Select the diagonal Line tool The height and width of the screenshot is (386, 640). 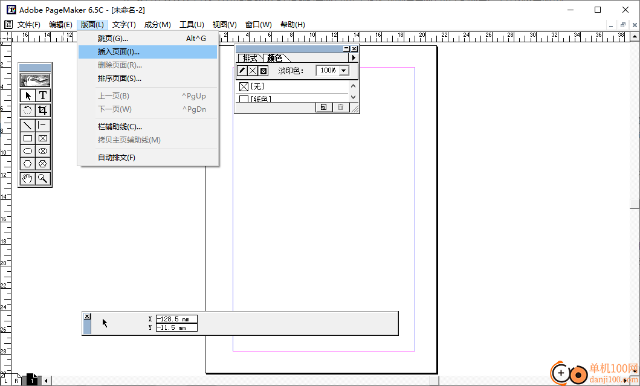[28, 125]
